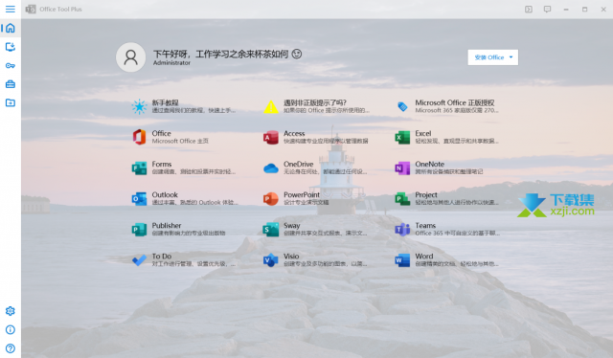
Task: Click the Publisher title text
Action: [x=167, y=226]
